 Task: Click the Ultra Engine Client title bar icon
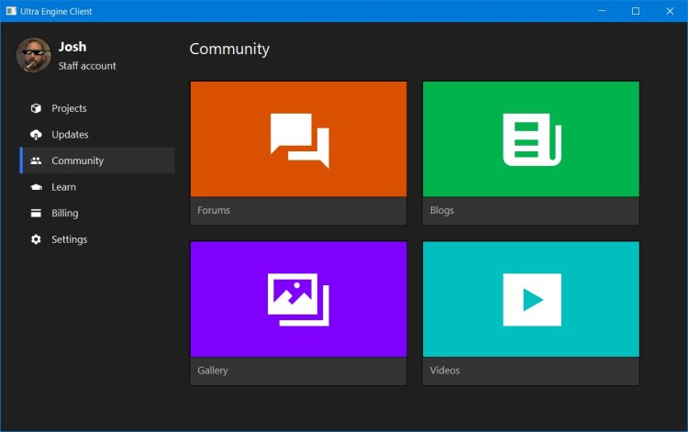[11, 11]
